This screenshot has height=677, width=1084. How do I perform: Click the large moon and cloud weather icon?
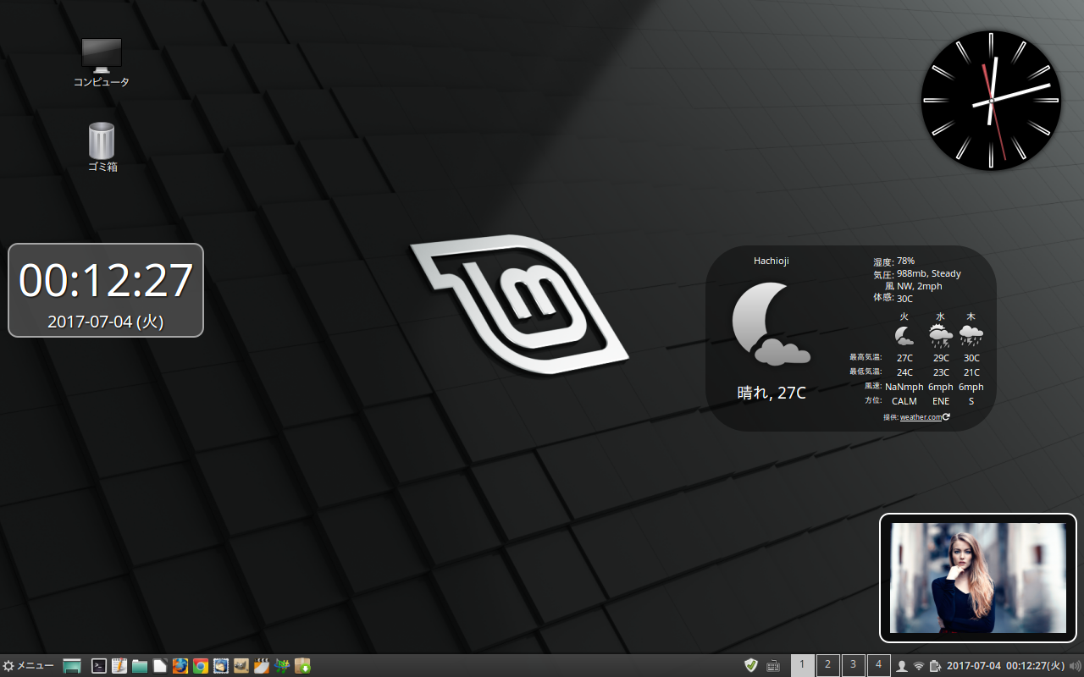click(771, 324)
